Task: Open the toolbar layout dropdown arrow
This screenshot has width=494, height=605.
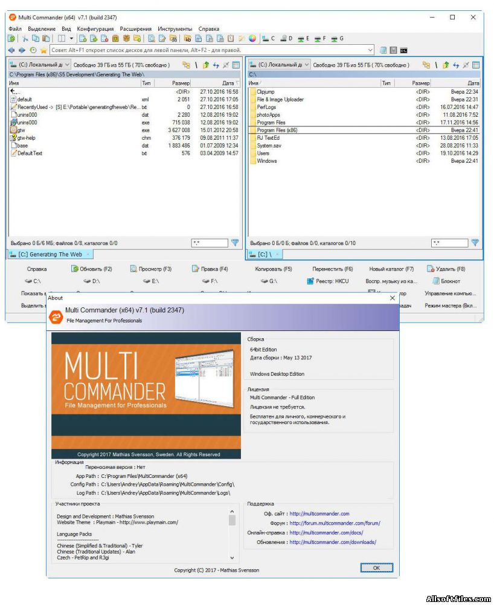Action: 72,39
